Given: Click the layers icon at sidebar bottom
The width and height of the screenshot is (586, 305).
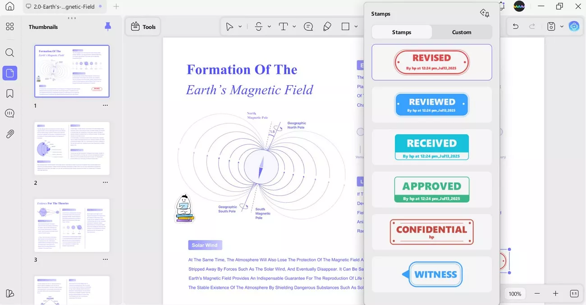Looking at the screenshot, I should click(x=10, y=293).
